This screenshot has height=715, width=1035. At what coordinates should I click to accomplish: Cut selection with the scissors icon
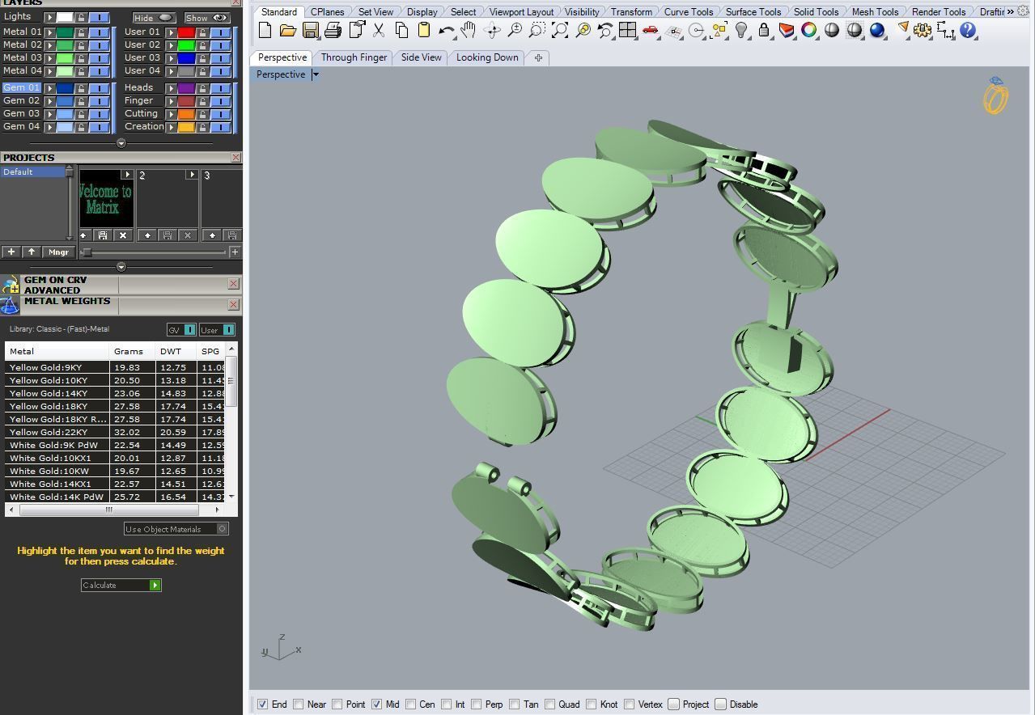click(x=379, y=31)
